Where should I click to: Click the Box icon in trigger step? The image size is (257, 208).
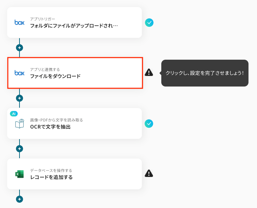click(19, 22)
